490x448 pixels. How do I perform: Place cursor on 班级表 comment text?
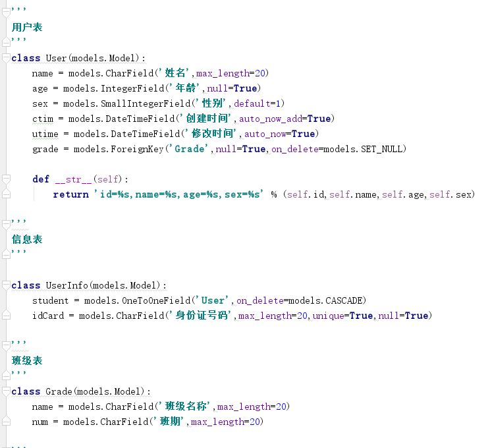coord(27,361)
